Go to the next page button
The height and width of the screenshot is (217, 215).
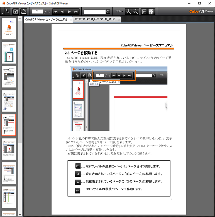[x=70, y=11]
